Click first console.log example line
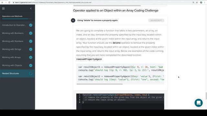 pos(121,70)
